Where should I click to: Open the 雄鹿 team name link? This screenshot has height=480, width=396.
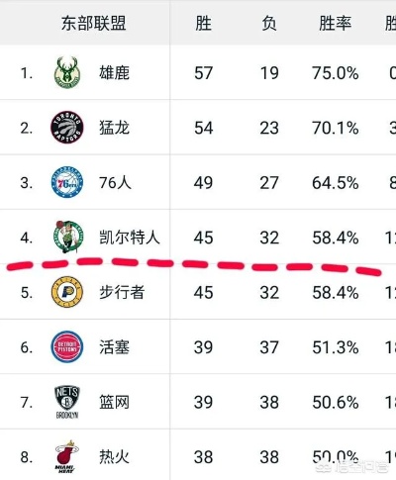(x=114, y=72)
